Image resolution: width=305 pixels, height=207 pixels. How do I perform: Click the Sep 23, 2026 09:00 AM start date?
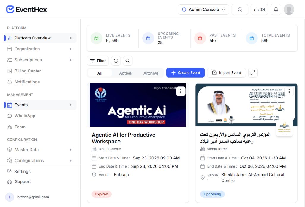click(156, 158)
